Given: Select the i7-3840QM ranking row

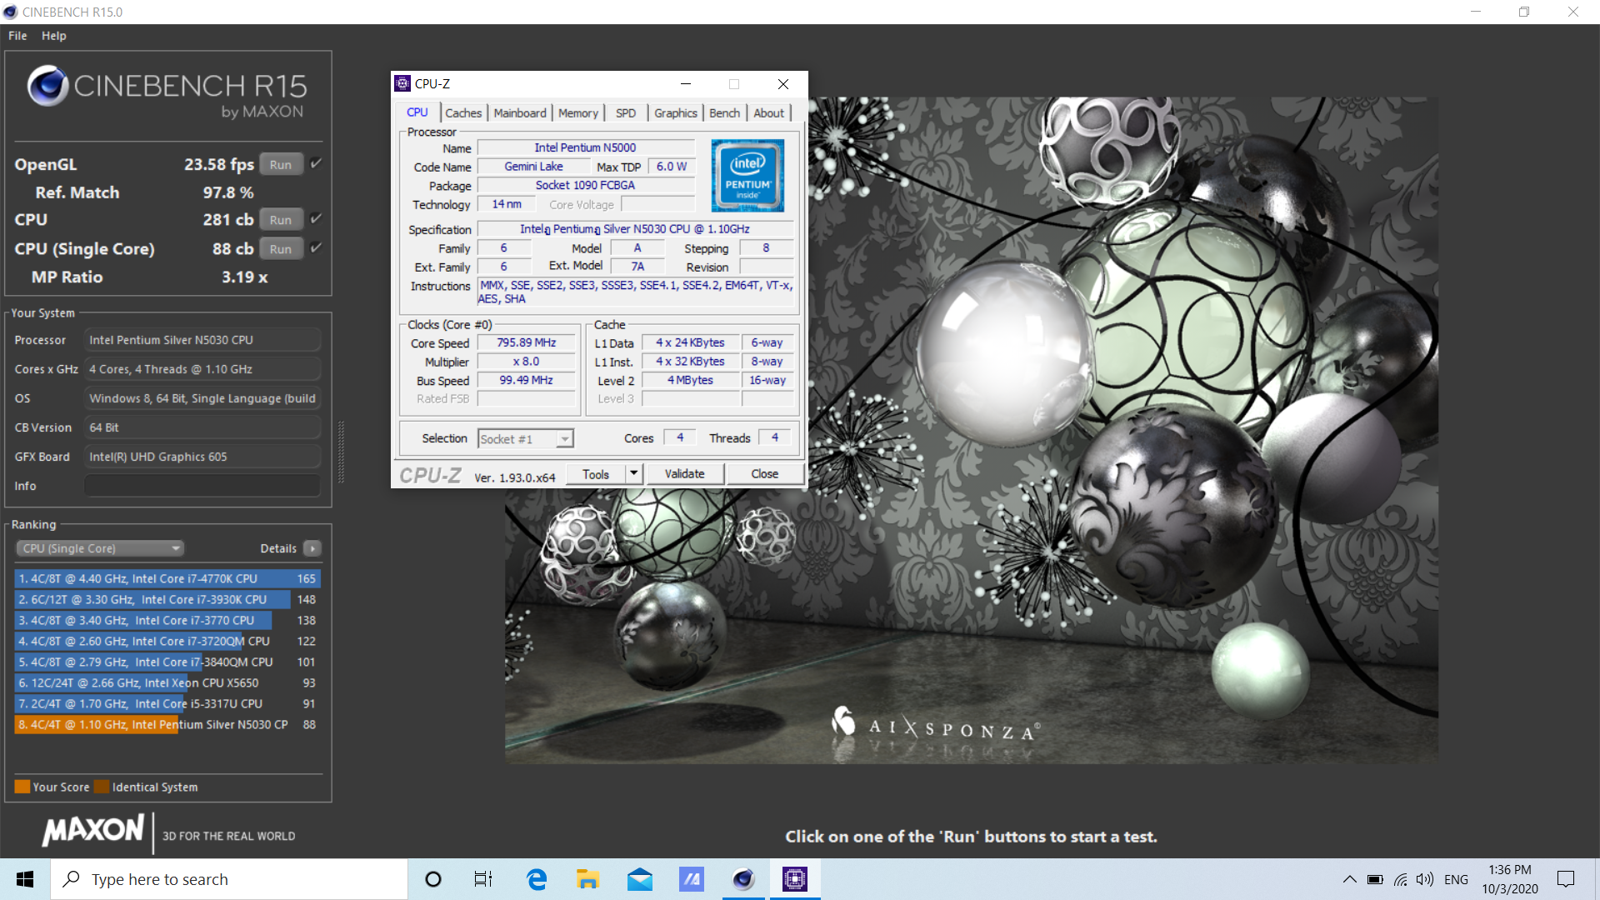Looking at the screenshot, I should (167, 662).
